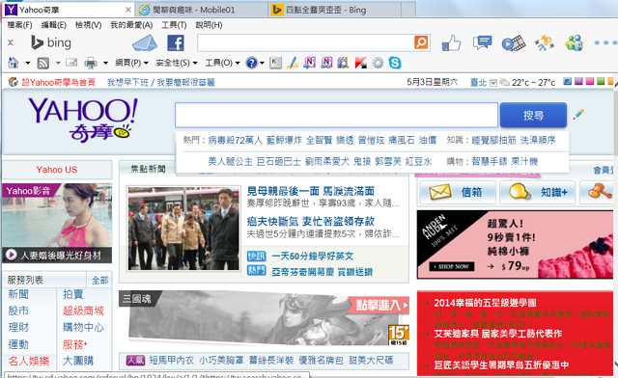618x378 pixels.
Task: Open the Bing bar mail envelope icon
Action: [145, 43]
